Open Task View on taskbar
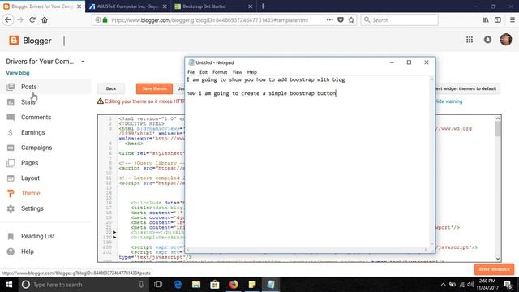 click(x=158, y=285)
